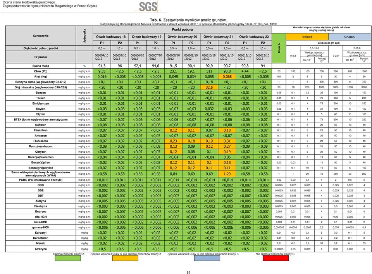Click the 'Karbofuran' row label

coord(41,238)
